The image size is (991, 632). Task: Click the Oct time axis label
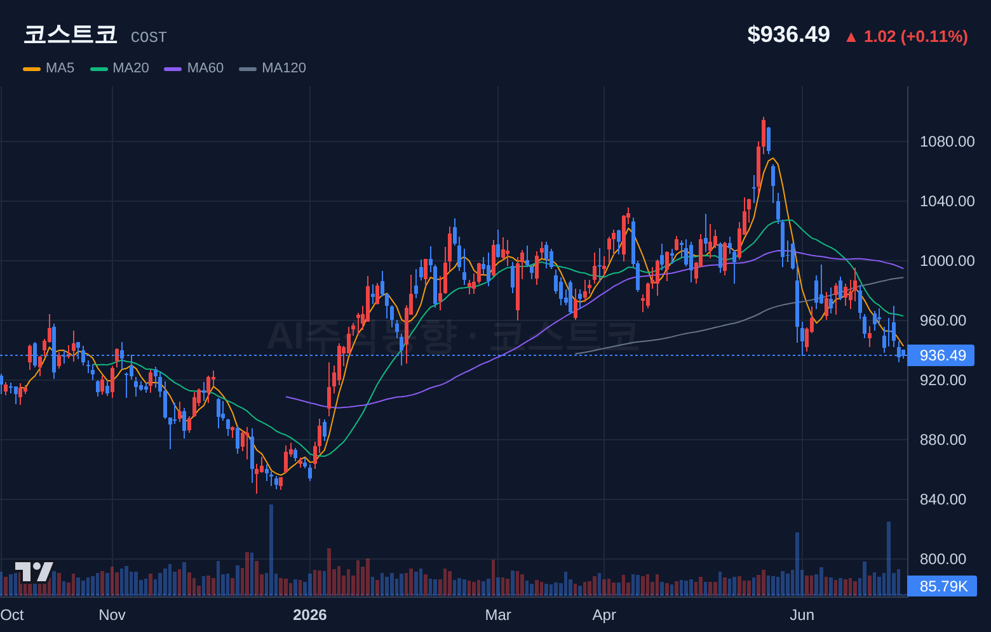(12, 615)
